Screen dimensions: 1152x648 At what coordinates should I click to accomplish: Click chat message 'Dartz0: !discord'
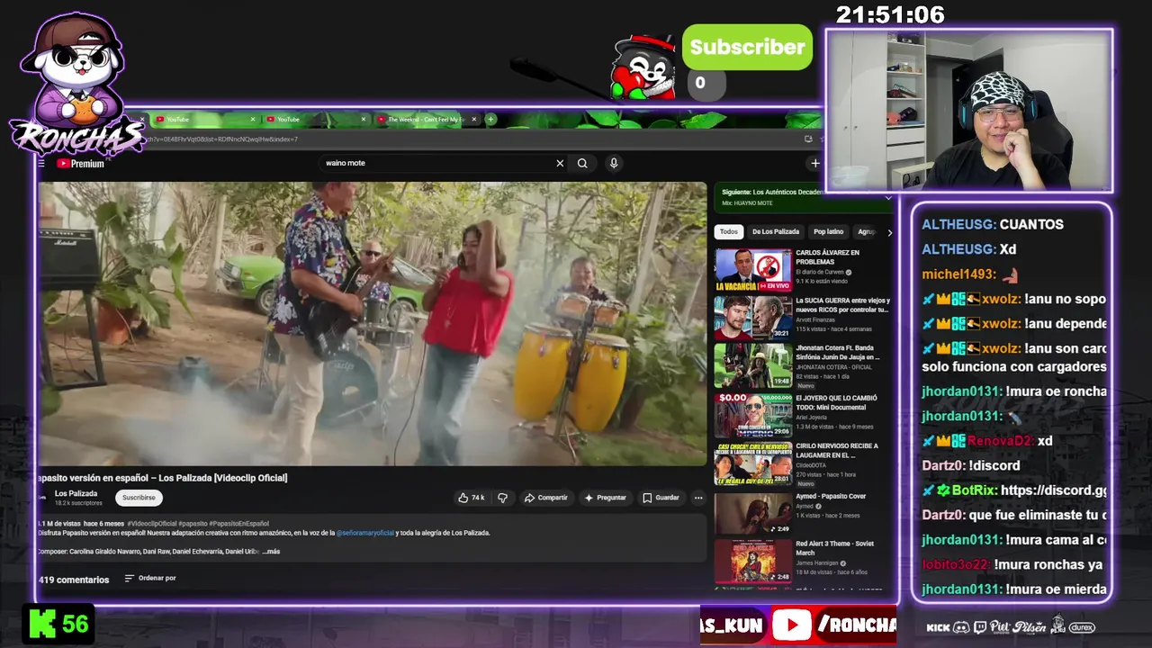[x=971, y=465]
